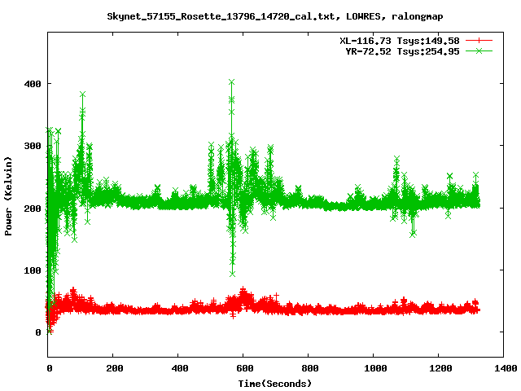
Task: Click the 300 y-axis tick label
Action: pos(33,146)
